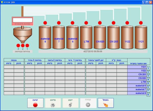
Task: Click the material 8 barrel
Action: pos(45,37)
